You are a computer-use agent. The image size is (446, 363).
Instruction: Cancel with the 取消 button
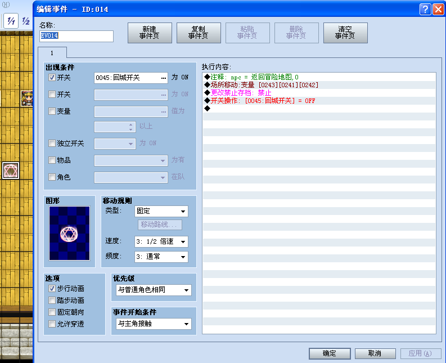coord(375,353)
